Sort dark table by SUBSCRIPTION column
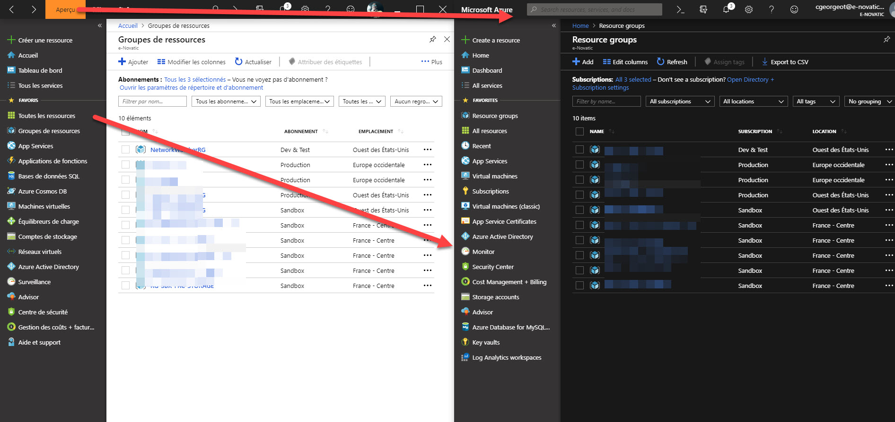The image size is (895, 422). pyautogui.click(x=755, y=131)
